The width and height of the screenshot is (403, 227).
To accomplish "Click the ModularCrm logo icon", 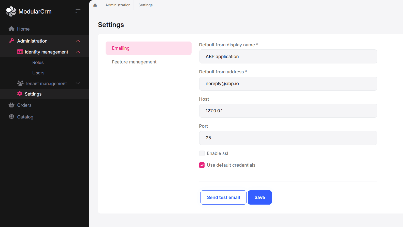I will [x=11, y=11].
